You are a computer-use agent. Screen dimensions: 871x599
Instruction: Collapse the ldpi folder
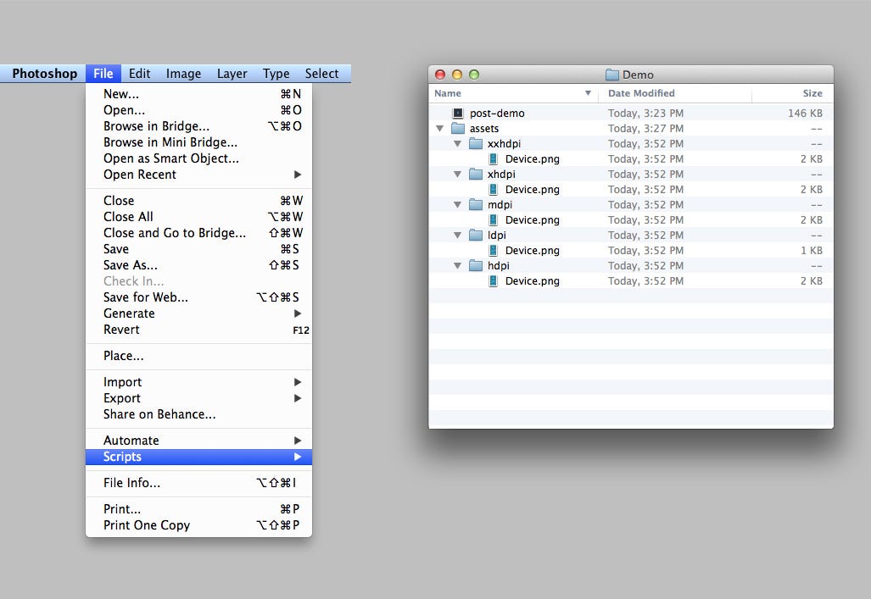coord(458,236)
